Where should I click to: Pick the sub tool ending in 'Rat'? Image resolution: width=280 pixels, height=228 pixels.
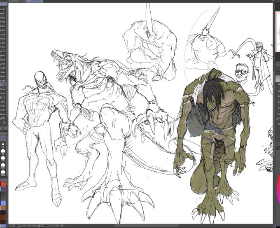[x=3, y=68]
